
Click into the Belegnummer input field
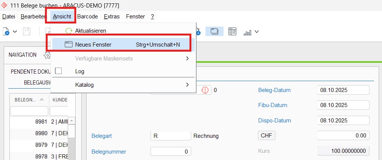click(171, 151)
